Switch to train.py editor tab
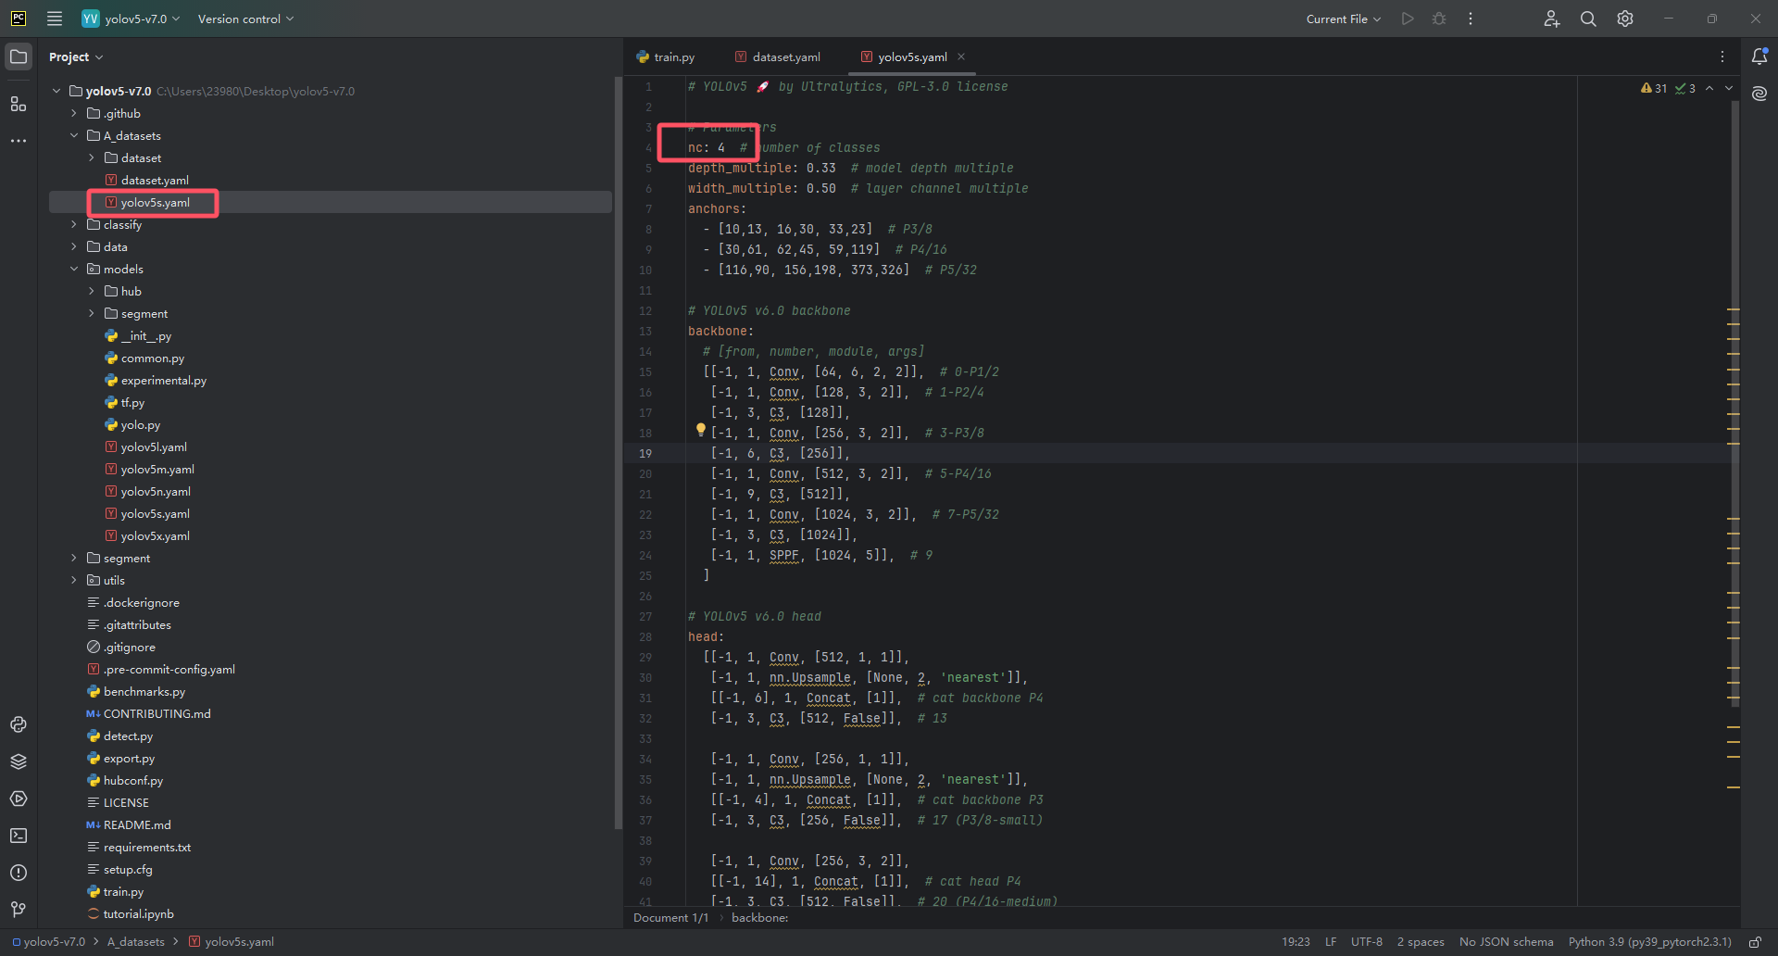The height and width of the screenshot is (956, 1778). (x=666, y=57)
